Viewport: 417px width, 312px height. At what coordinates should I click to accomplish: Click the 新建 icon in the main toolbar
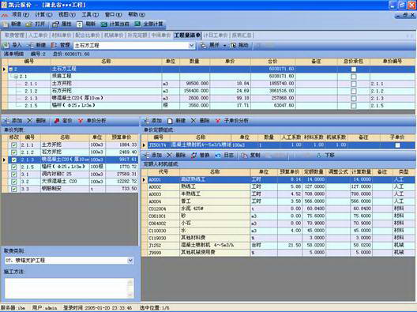click(x=6, y=24)
